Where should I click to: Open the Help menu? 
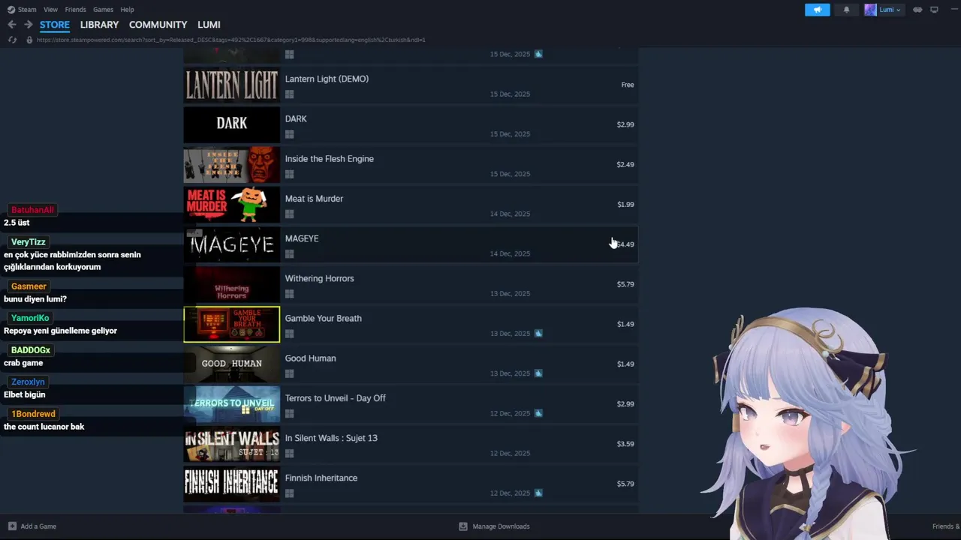tap(127, 10)
